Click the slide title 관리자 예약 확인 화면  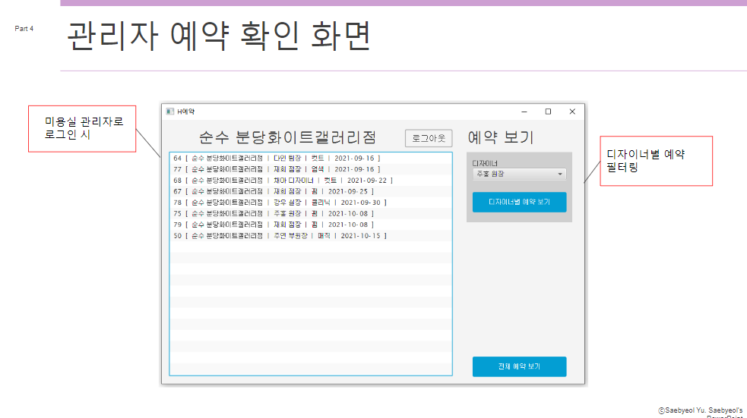click(219, 36)
